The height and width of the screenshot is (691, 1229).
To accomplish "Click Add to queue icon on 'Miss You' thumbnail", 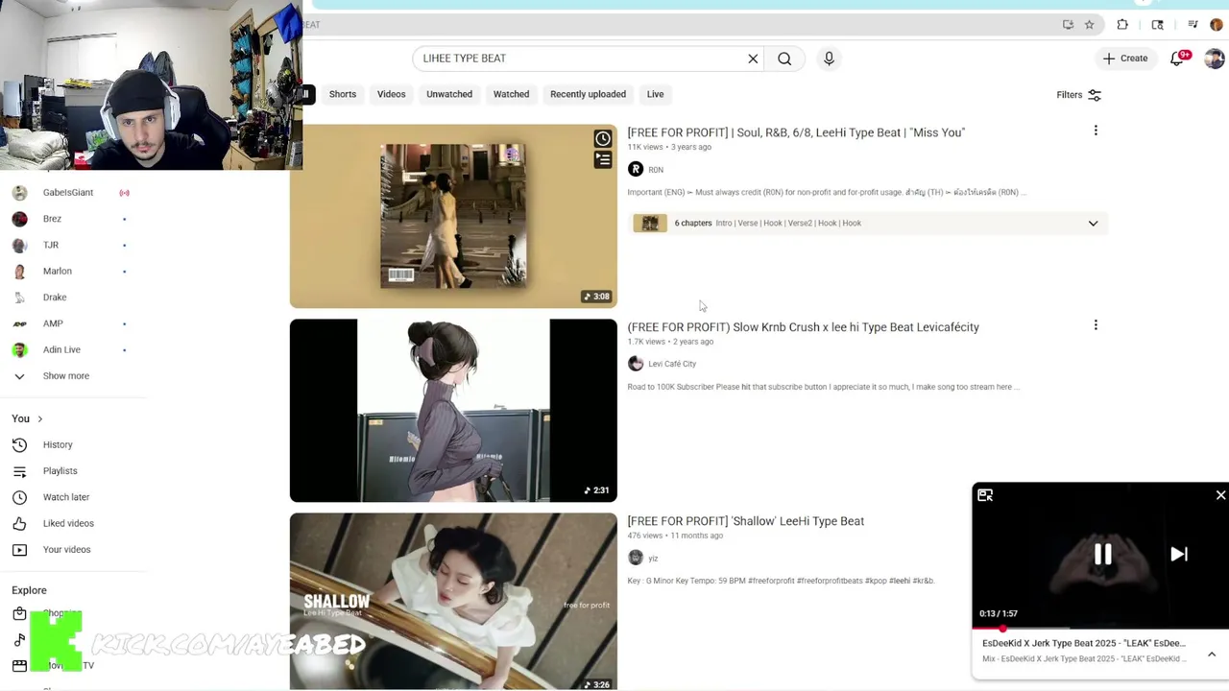I will [x=603, y=160].
